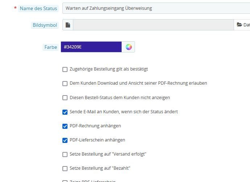This screenshot has height=182, width=250.
Task: Toggle the 'Zeige PDF-Lieferschein' checkbox
Action: coord(65,181)
